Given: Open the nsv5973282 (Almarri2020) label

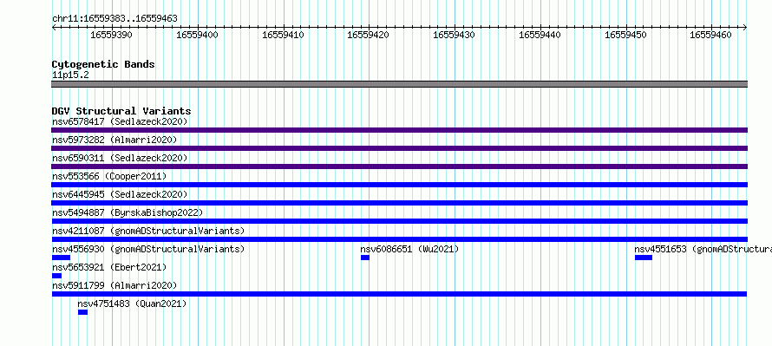Looking at the screenshot, I should [x=114, y=140].
